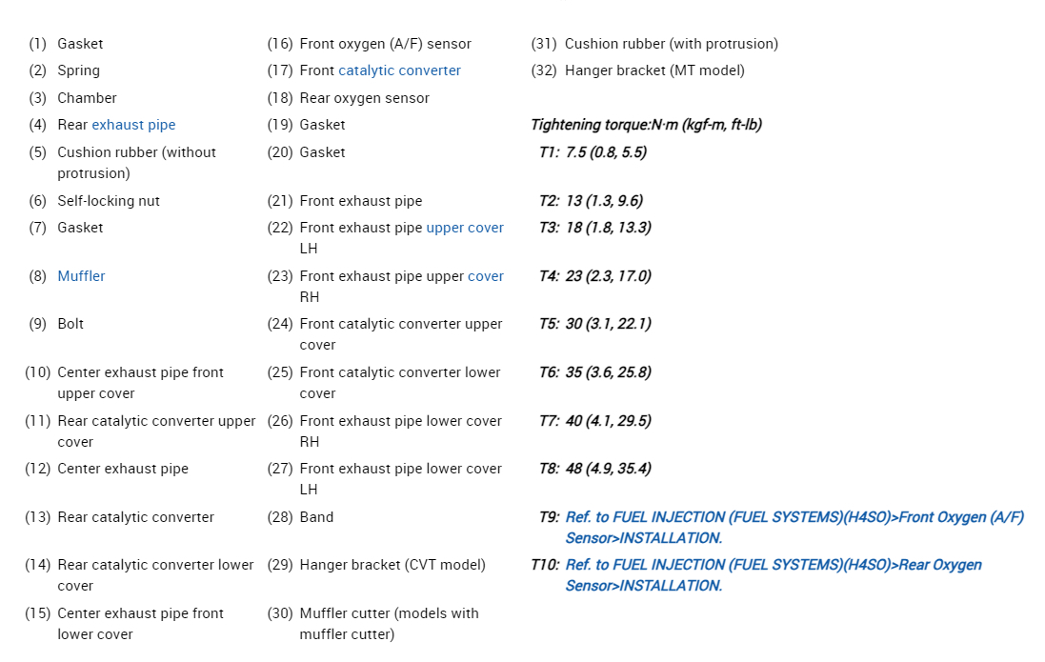Click the 'Cushion rubber (with protrusion)' entry
The image size is (1045, 662).
[x=671, y=44]
